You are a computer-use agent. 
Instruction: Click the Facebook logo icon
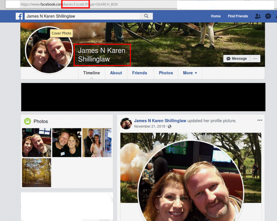(x=19, y=16)
